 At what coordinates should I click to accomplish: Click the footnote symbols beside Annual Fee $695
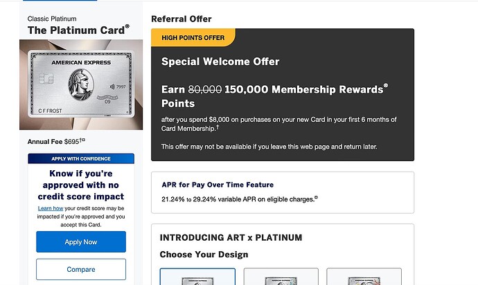coord(82,140)
